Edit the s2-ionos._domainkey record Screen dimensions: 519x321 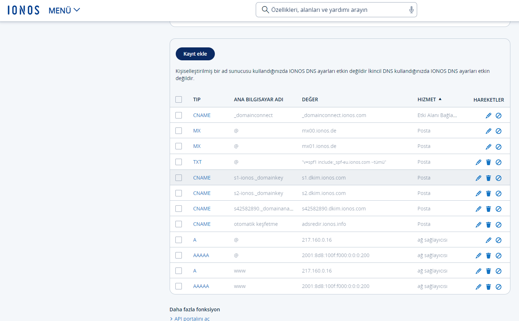click(x=478, y=193)
